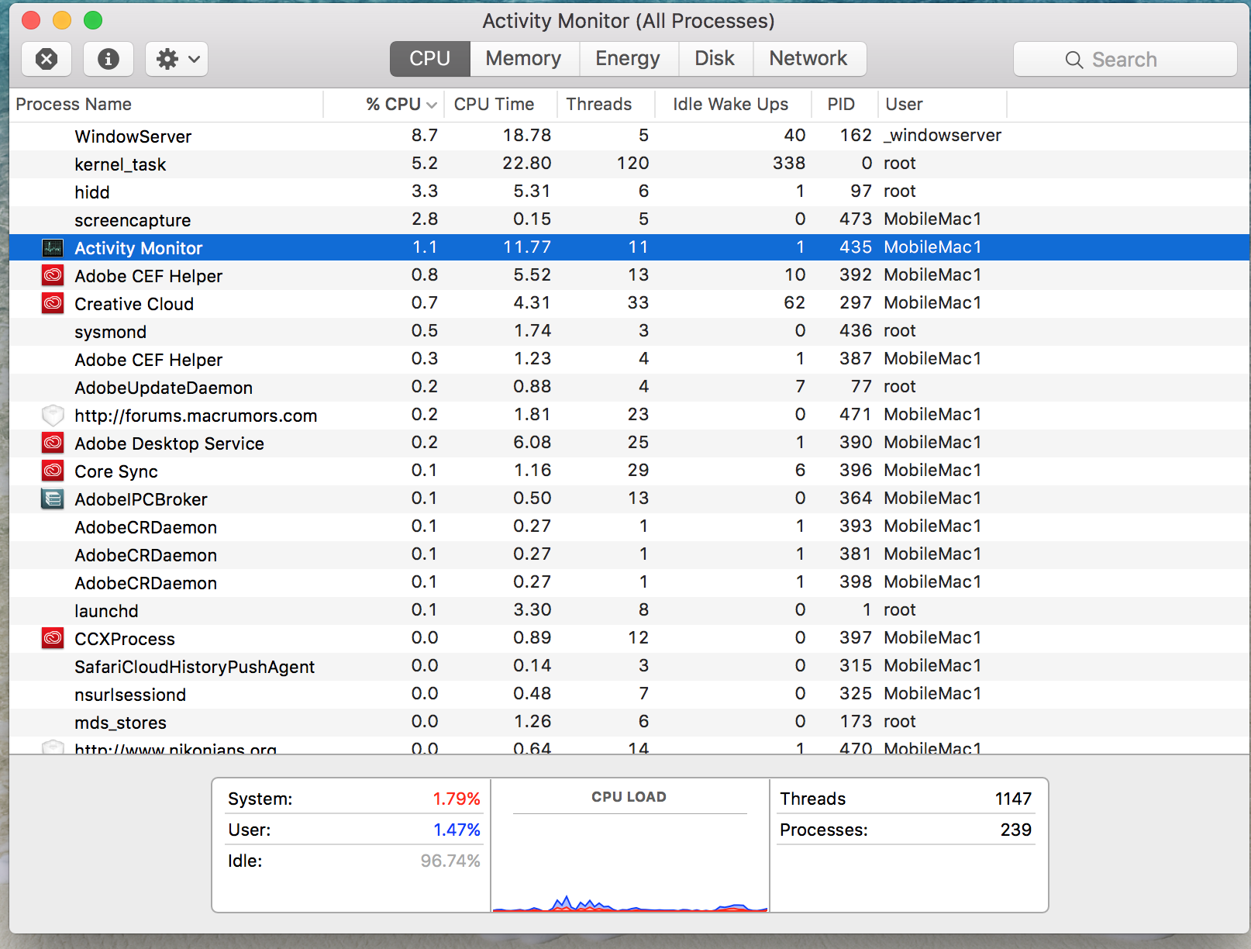Open the gear actions dropdown menu
Viewport: 1251px width, 949px height.
click(x=177, y=59)
